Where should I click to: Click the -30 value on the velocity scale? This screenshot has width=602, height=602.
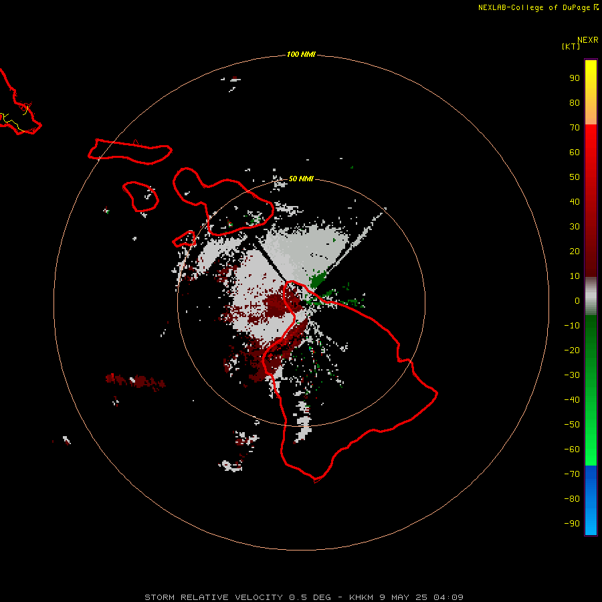click(x=572, y=375)
